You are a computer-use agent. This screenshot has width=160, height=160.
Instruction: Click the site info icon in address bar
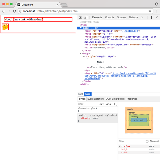click(x=21, y=11)
